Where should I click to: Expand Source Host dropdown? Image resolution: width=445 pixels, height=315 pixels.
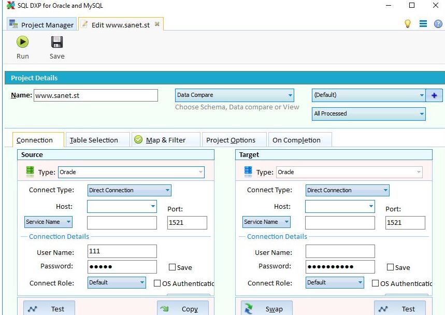153,206
